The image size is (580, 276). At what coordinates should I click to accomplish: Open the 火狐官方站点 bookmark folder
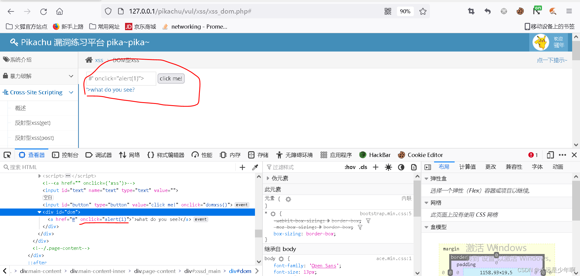point(27,27)
